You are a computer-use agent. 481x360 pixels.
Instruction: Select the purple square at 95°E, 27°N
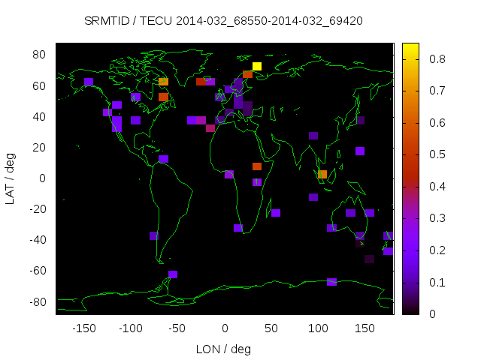tap(313, 136)
